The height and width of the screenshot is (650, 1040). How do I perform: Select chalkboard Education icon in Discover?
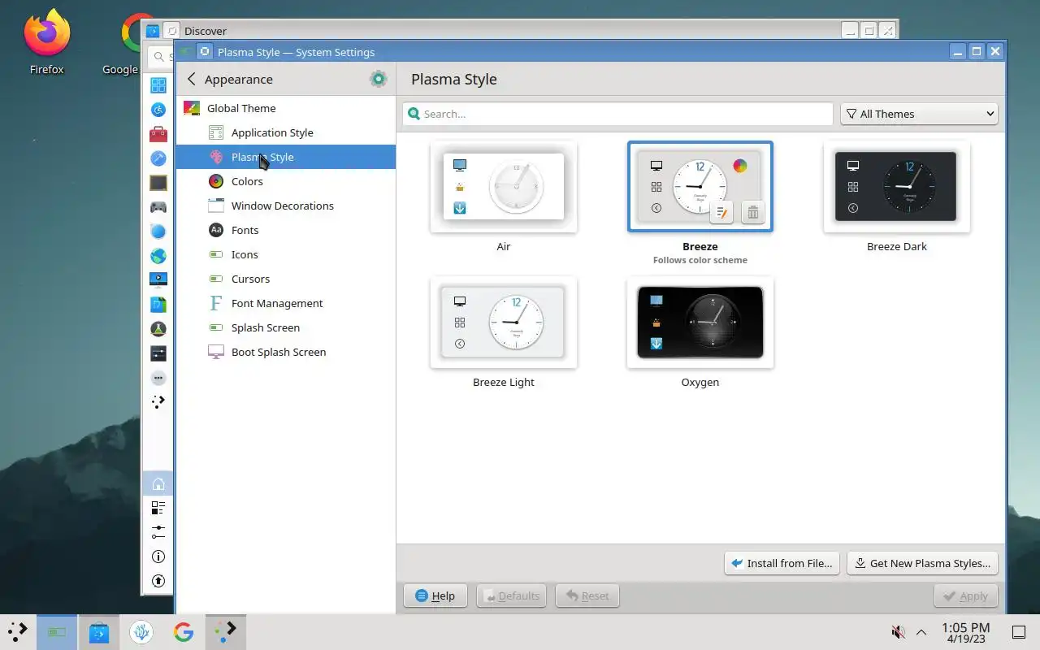tap(158, 183)
